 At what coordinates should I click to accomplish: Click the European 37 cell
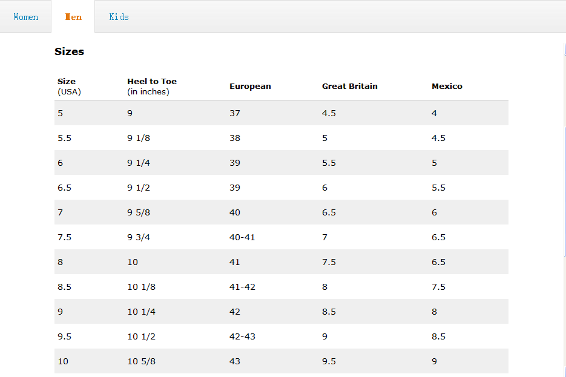235,113
